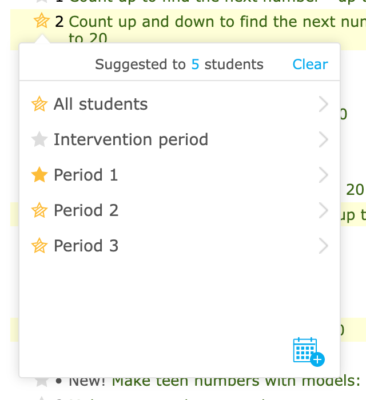The width and height of the screenshot is (366, 400).
Task: Expand the Period 1 chevron
Action: [x=323, y=175]
